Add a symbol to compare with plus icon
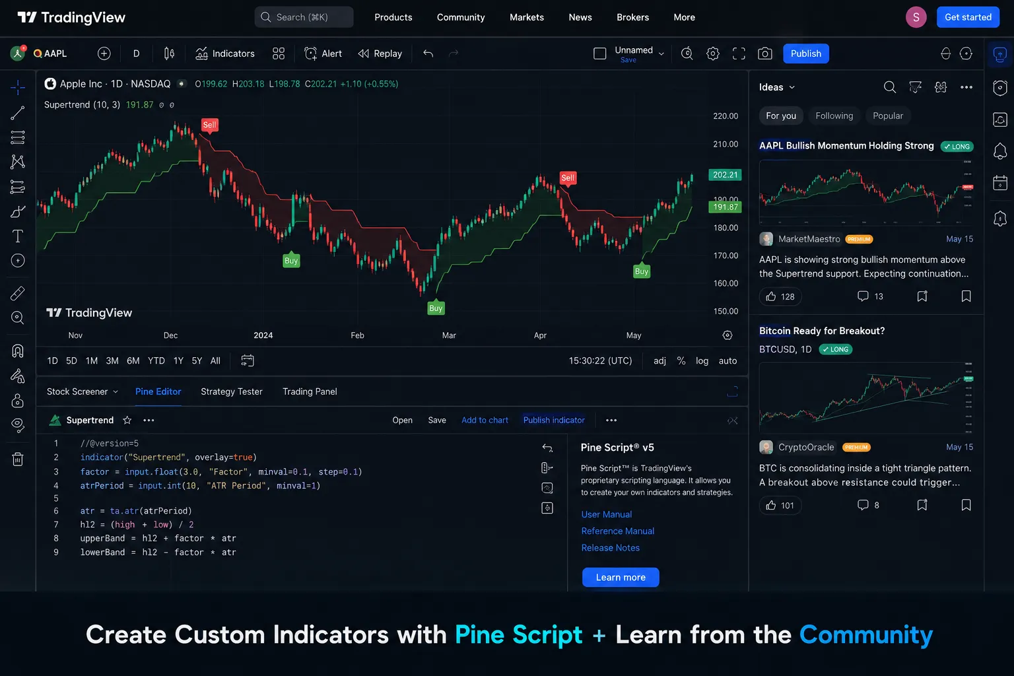 click(104, 53)
